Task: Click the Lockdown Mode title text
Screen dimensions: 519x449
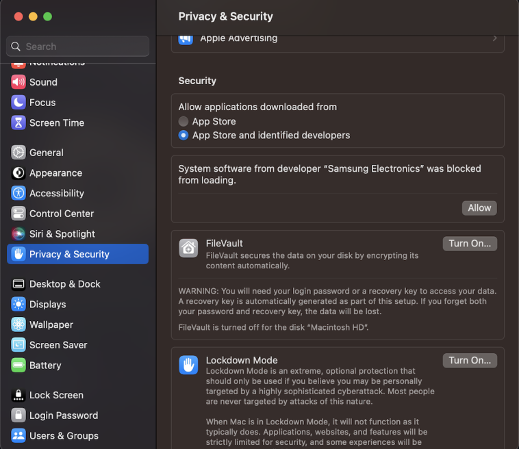Action: (x=242, y=360)
